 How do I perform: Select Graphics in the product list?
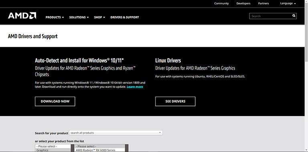53,150
